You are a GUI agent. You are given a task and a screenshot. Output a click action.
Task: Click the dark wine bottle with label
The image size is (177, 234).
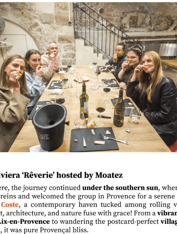[x=119, y=108]
